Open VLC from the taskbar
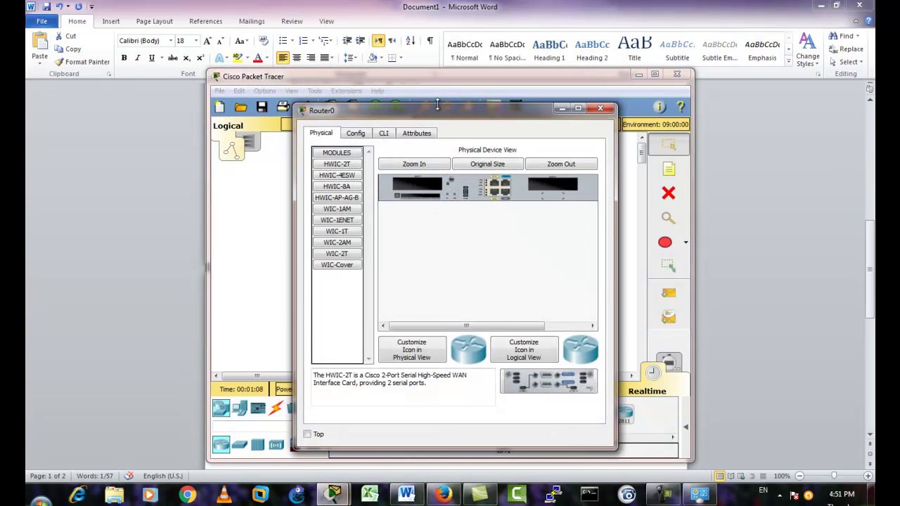Screen dimensions: 900x506 coord(224,495)
